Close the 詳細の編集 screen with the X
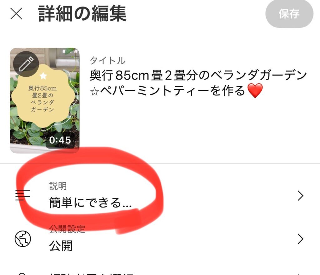This screenshot has width=320, height=275. coord(16,14)
